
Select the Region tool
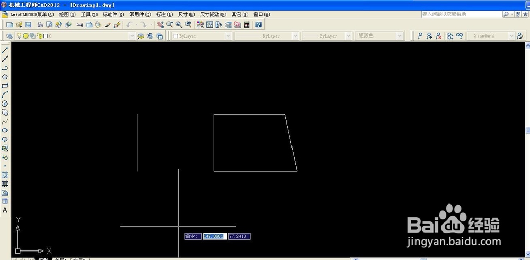click(5, 192)
